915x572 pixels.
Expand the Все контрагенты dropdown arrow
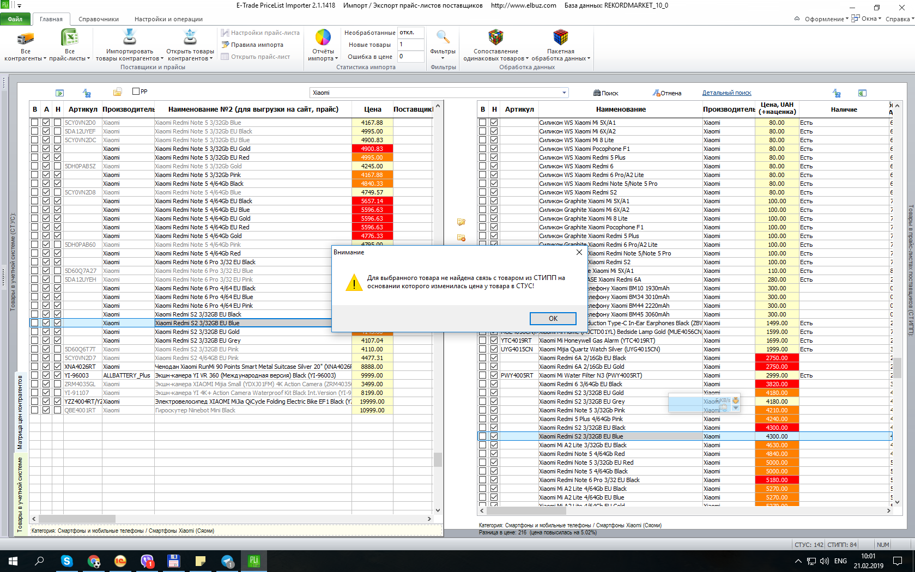click(x=45, y=58)
